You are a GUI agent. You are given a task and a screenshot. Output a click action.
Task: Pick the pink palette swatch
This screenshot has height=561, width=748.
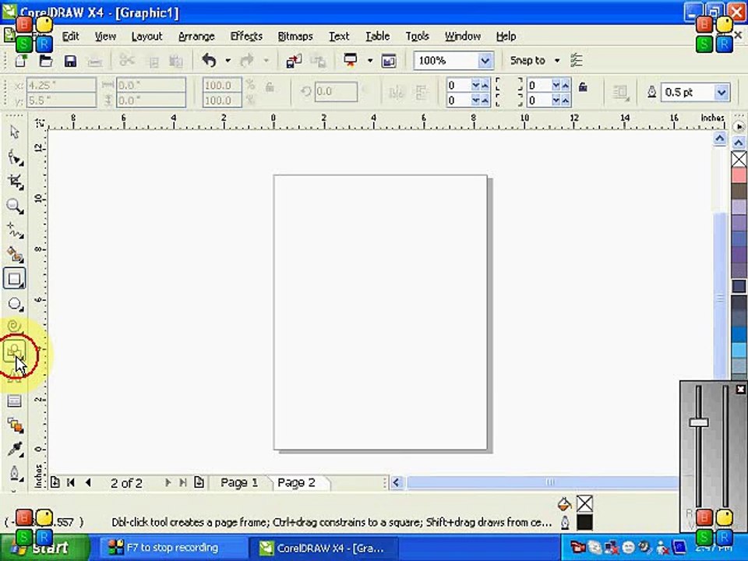(739, 175)
